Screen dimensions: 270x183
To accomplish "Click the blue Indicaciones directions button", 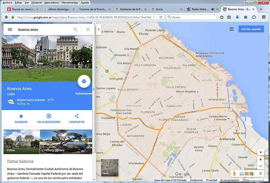I will pyautogui.click(x=84, y=81).
